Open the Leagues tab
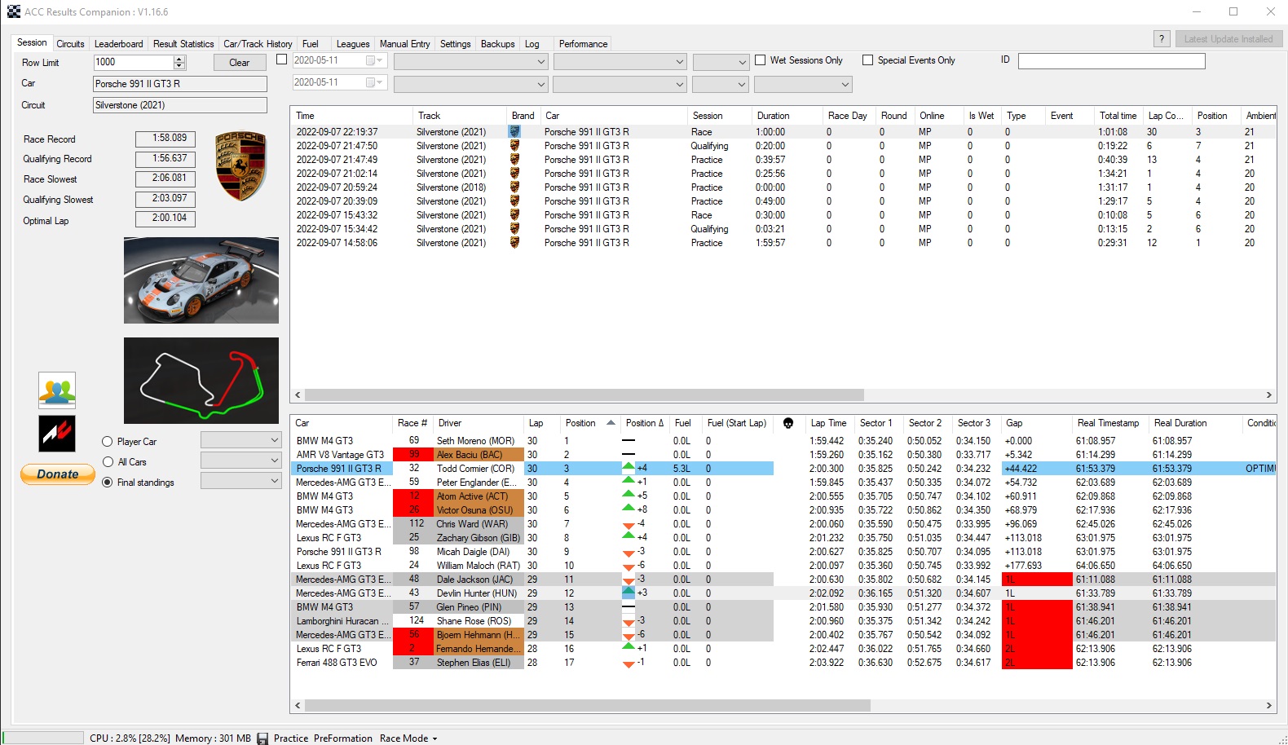Image resolution: width=1288 pixels, height=745 pixels. pyautogui.click(x=353, y=44)
